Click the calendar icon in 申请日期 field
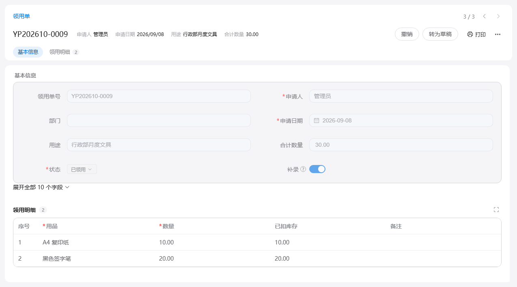 pos(317,120)
